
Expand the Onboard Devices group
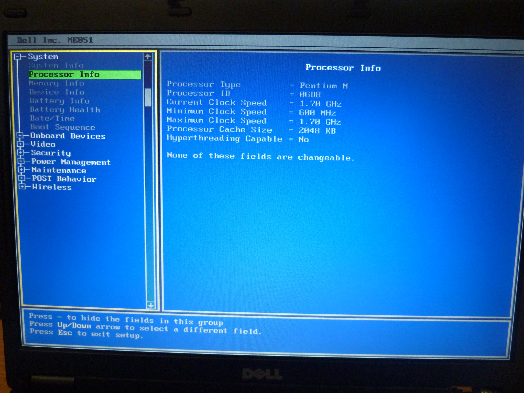click(x=20, y=135)
